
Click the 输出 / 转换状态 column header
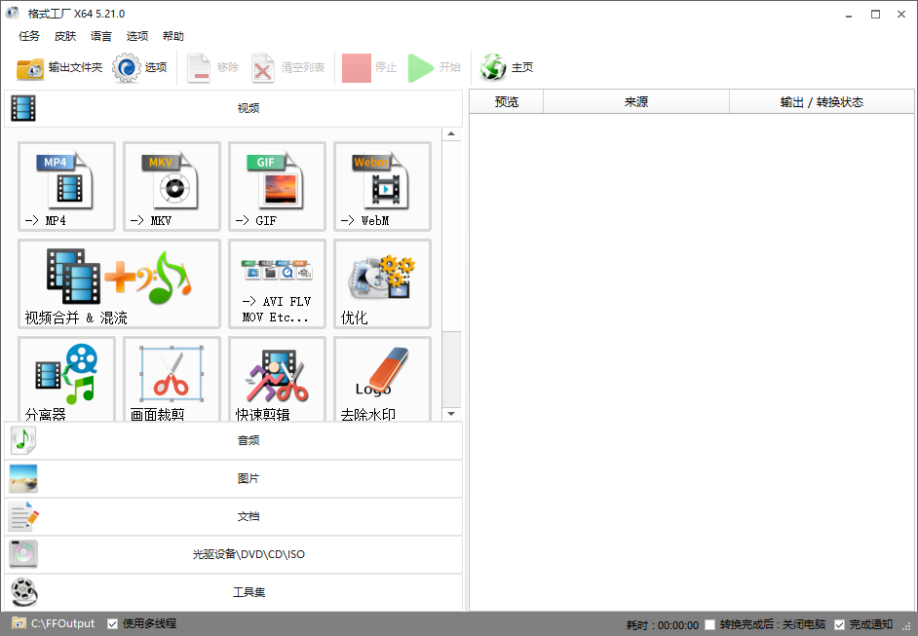pos(822,102)
